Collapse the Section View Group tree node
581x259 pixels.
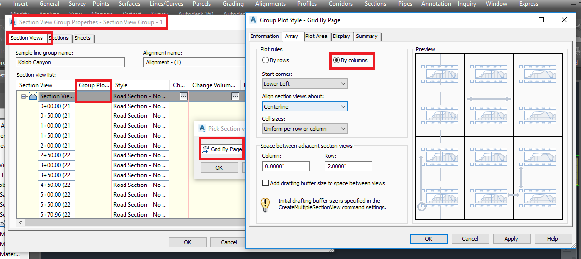23,96
